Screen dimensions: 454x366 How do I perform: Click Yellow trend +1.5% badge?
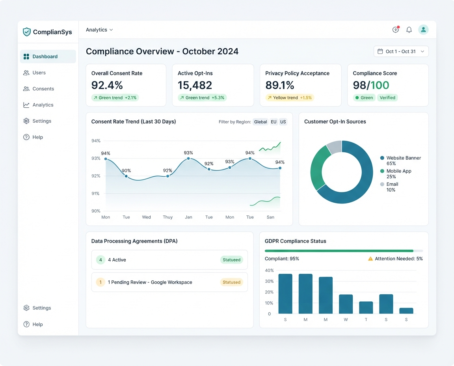coord(290,98)
